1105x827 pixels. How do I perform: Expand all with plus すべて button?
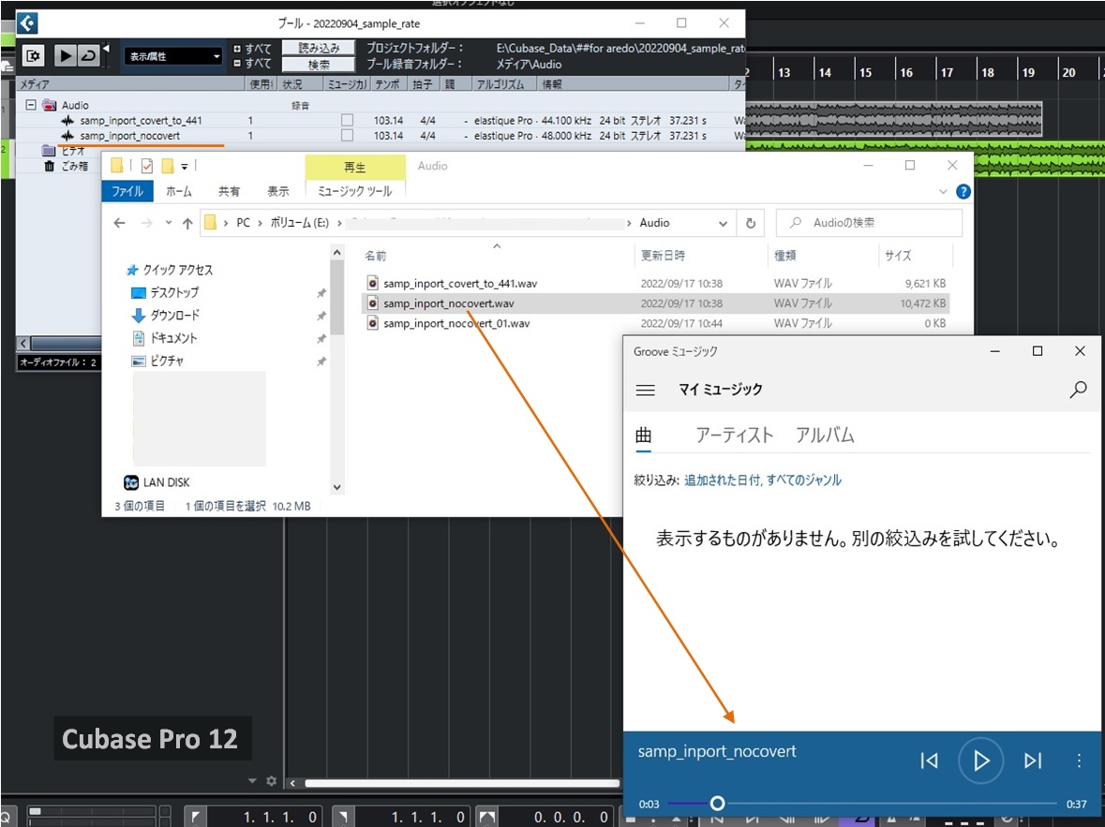[x=251, y=49]
